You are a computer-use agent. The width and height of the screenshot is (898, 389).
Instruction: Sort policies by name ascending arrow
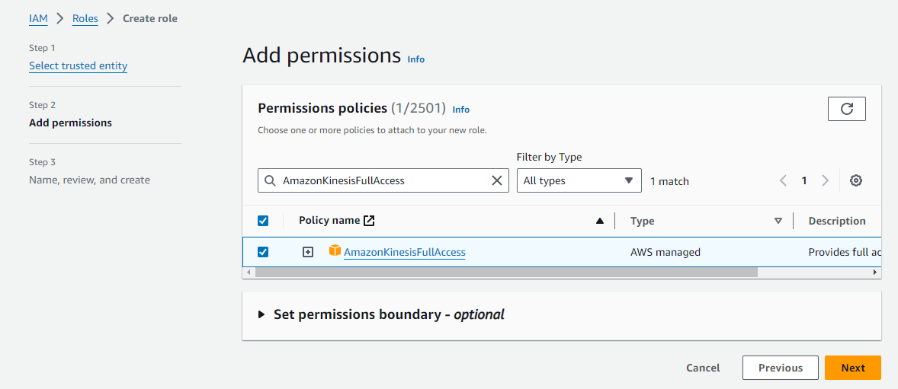599,221
